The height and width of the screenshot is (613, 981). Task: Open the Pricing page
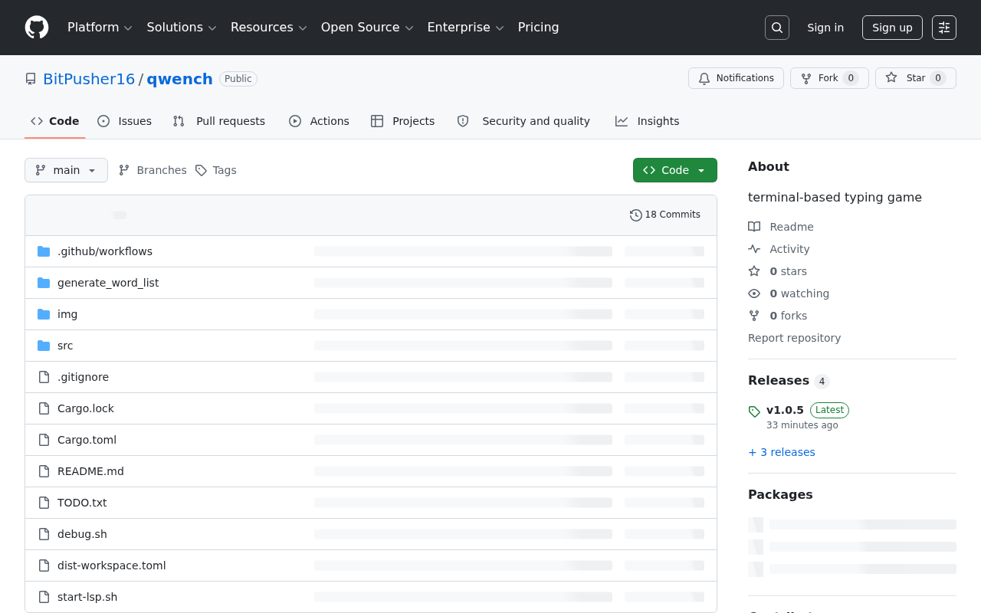pyautogui.click(x=538, y=28)
